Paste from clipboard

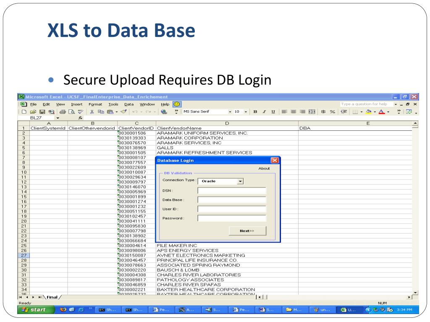[110, 112]
